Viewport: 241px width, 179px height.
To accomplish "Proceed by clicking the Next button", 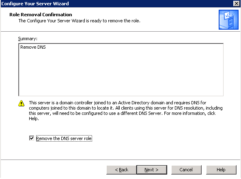I will point(152,170).
